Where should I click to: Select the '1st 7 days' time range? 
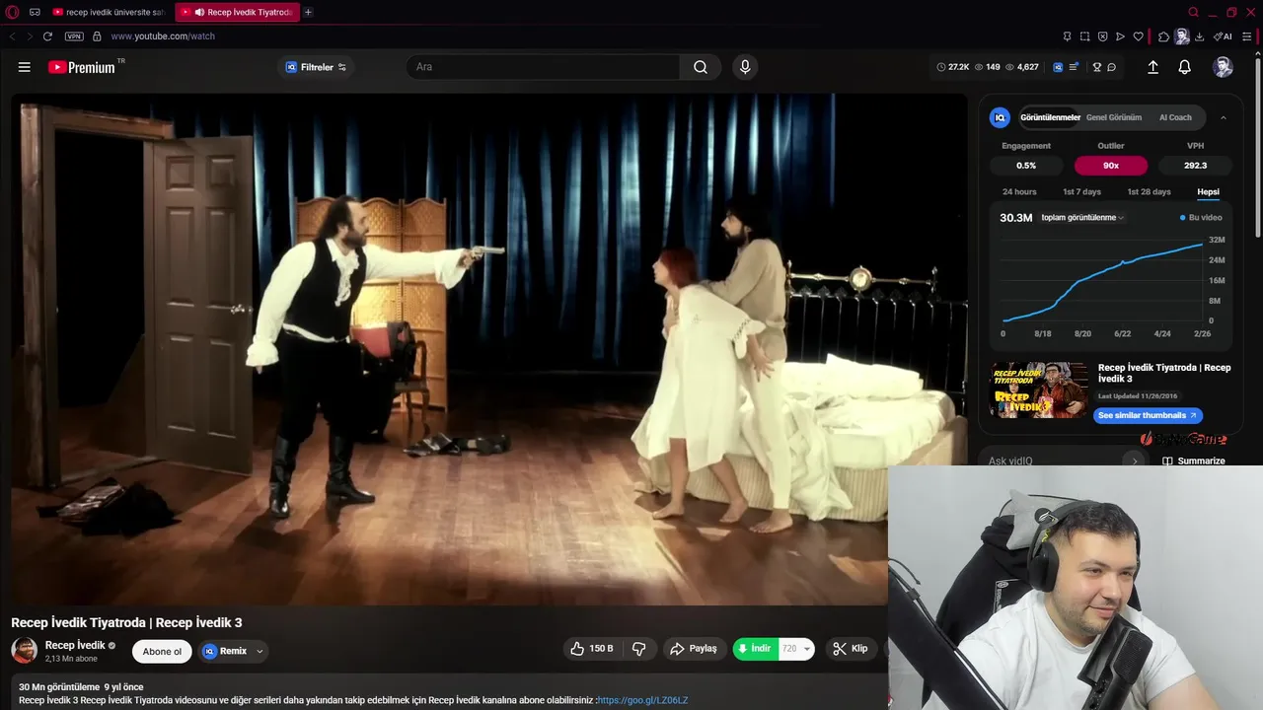tap(1081, 191)
